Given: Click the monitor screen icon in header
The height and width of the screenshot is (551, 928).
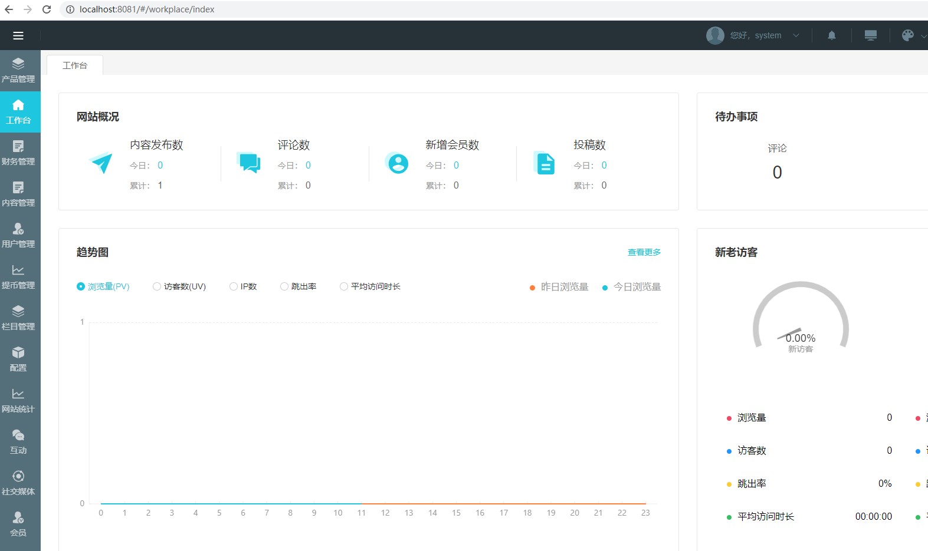Looking at the screenshot, I should pos(870,35).
